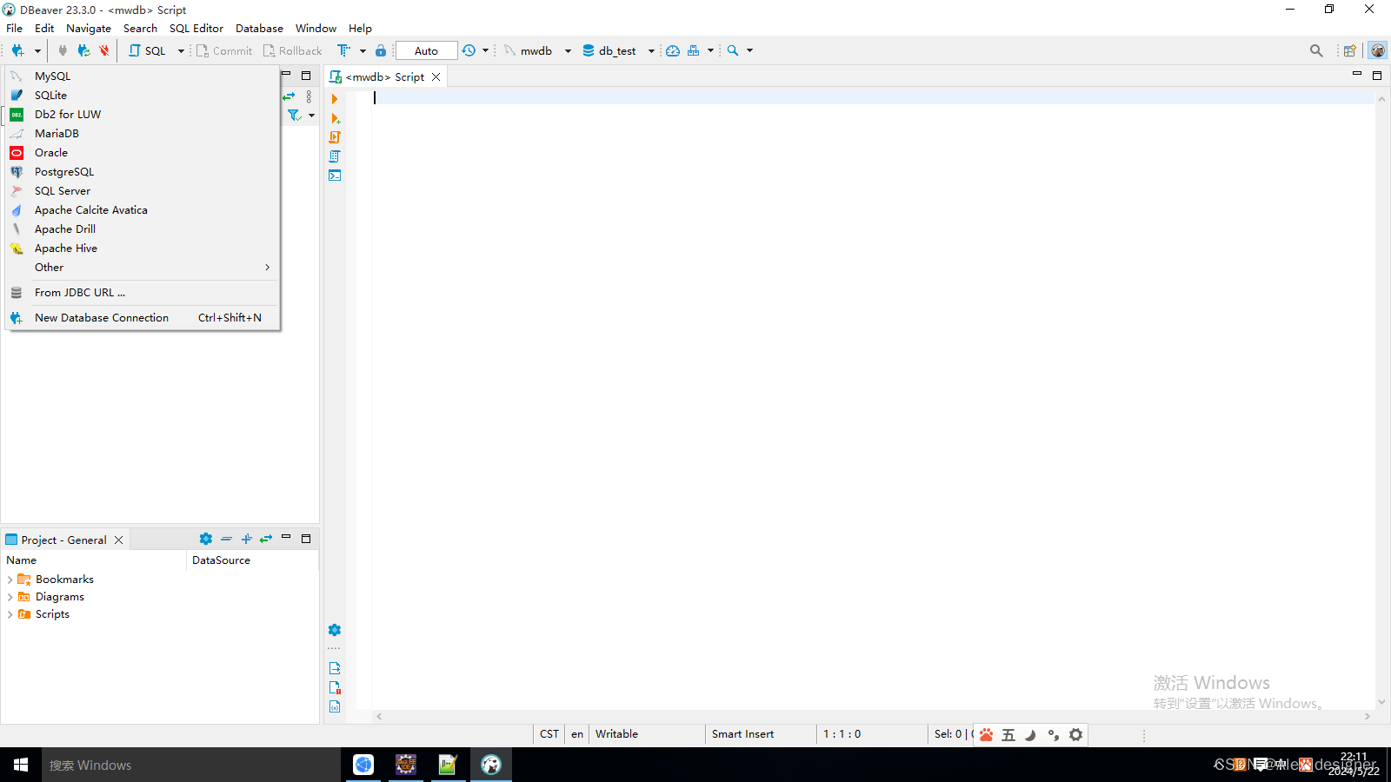
Task: Select PostgreSQL connection type
Action: point(143,172)
